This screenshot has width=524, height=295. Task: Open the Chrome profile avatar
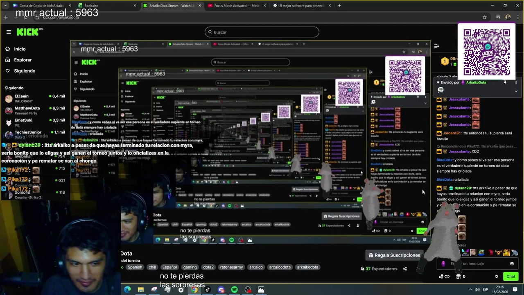[508, 17]
